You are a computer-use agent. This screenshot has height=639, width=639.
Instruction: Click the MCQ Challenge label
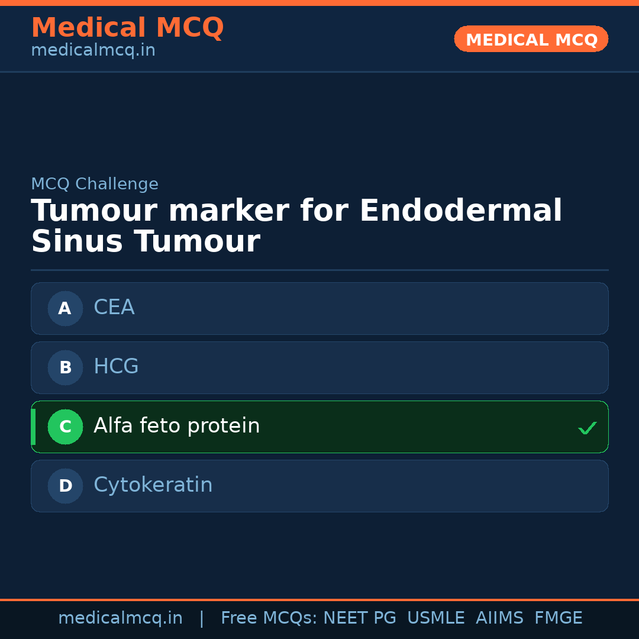click(95, 184)
